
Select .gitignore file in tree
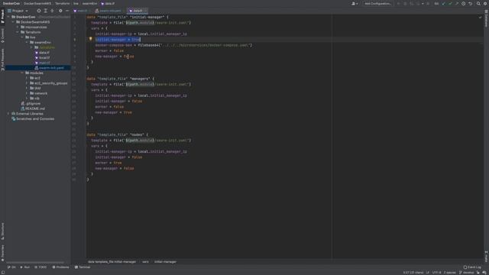pos(31,104)
